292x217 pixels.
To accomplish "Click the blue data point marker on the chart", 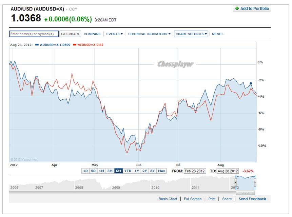I will pos(251,83).
